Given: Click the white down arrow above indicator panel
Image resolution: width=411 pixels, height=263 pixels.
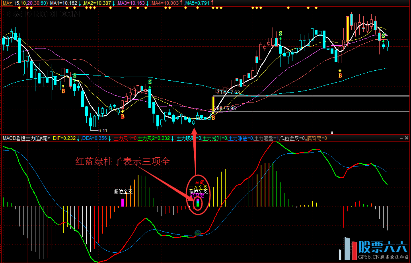Looking at the screenshot, I should point(333,133).
